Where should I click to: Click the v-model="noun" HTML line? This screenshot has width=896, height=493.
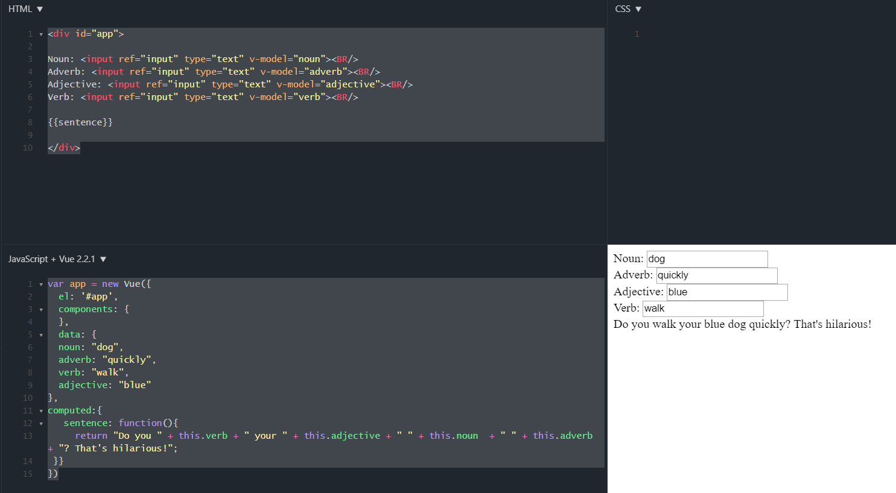tap(203, 59)
